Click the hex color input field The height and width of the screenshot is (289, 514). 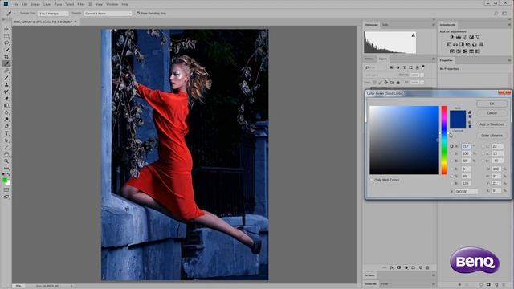(466, 192)
